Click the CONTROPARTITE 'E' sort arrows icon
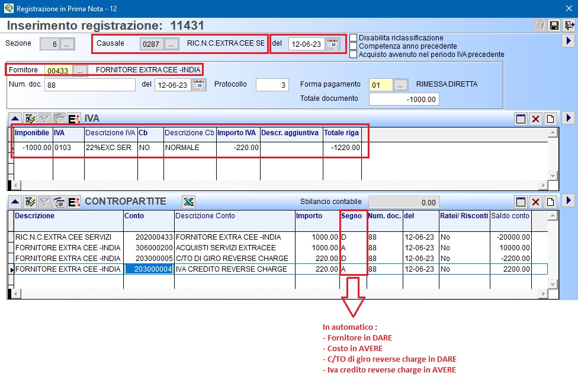This screenshot has height=379, width=578. (74, 202)
